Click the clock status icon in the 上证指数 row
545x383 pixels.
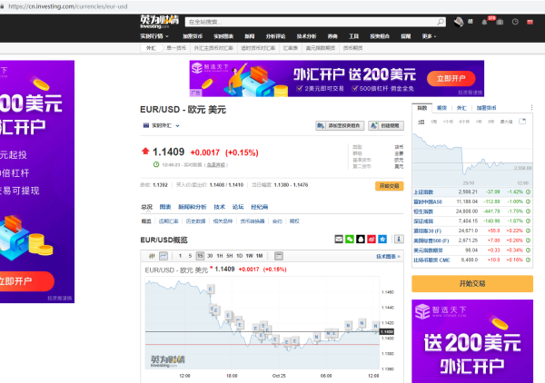pos(528,191)
